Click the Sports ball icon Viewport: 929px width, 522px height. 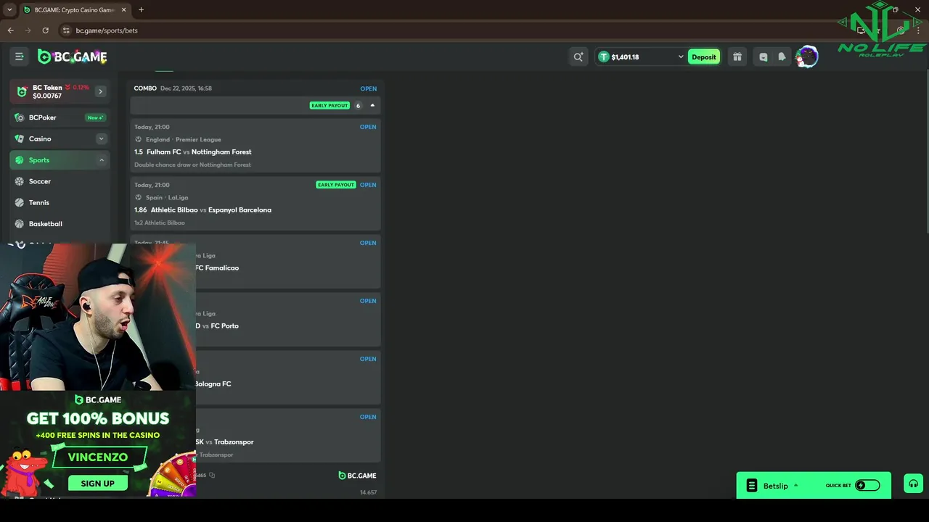(x=20, y=160)
